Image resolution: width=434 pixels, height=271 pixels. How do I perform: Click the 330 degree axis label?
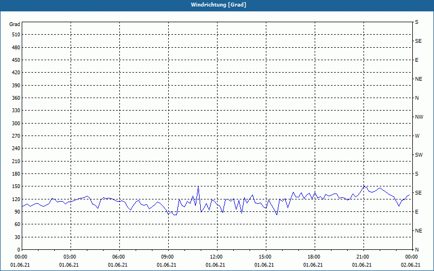pos(16,111)
